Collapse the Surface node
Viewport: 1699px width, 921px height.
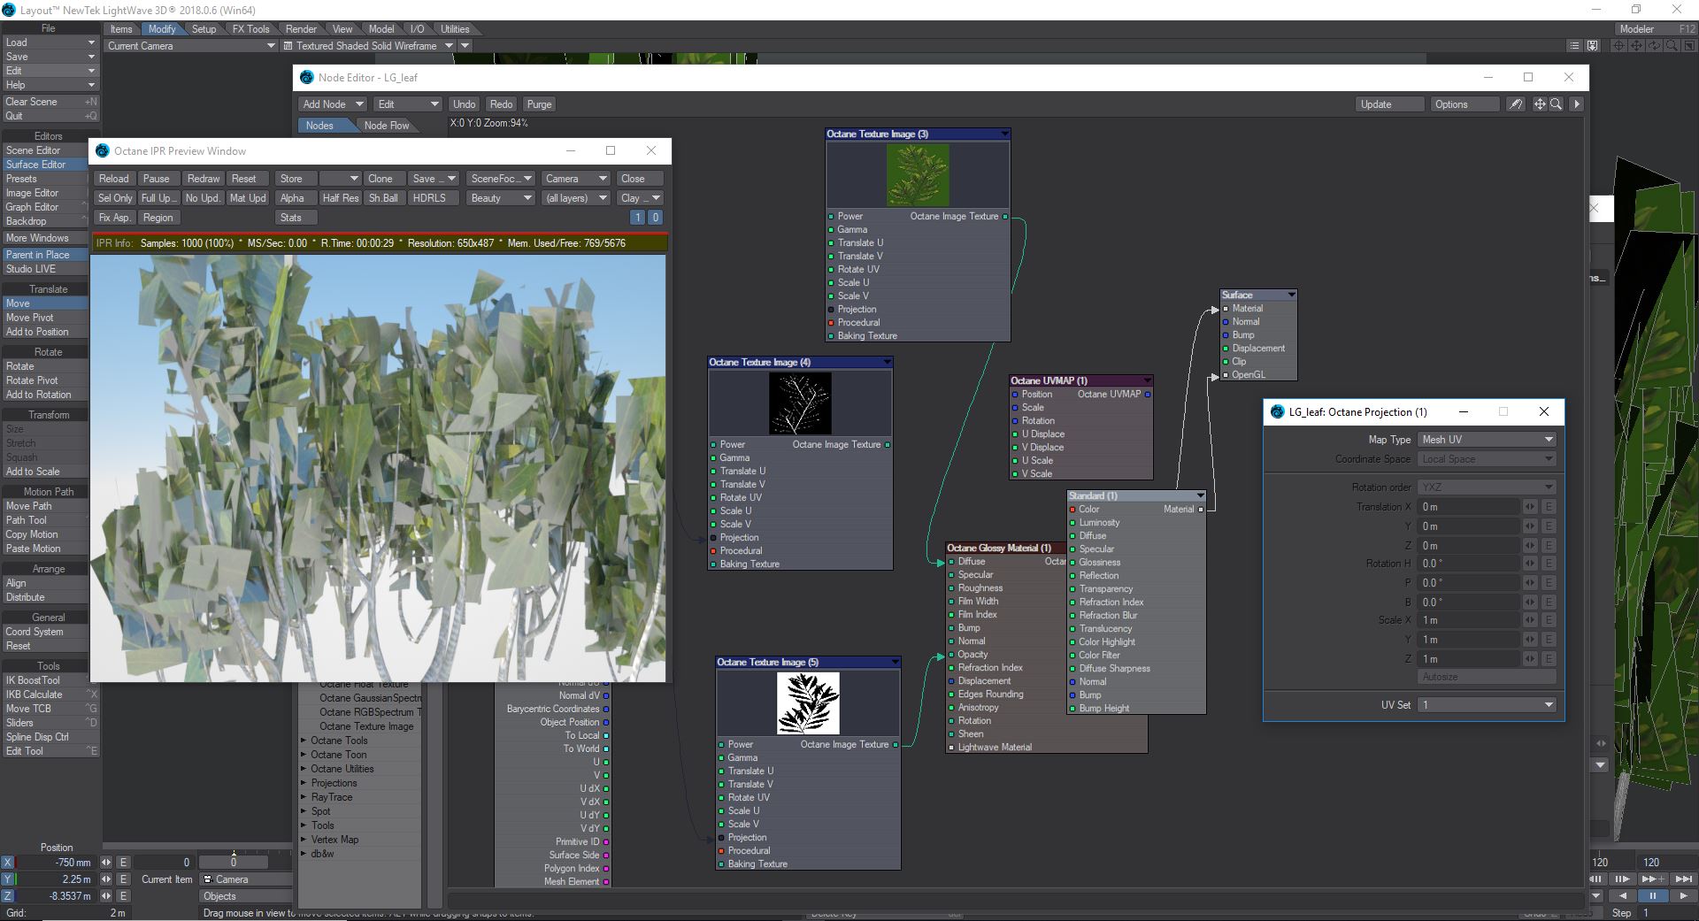click(1291, 295)
